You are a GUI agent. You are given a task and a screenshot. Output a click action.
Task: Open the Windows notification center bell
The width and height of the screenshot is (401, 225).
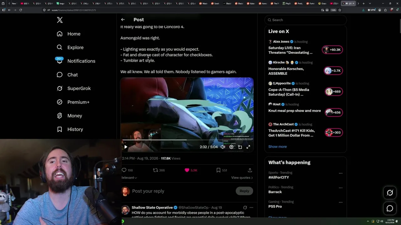coord(397,221)
